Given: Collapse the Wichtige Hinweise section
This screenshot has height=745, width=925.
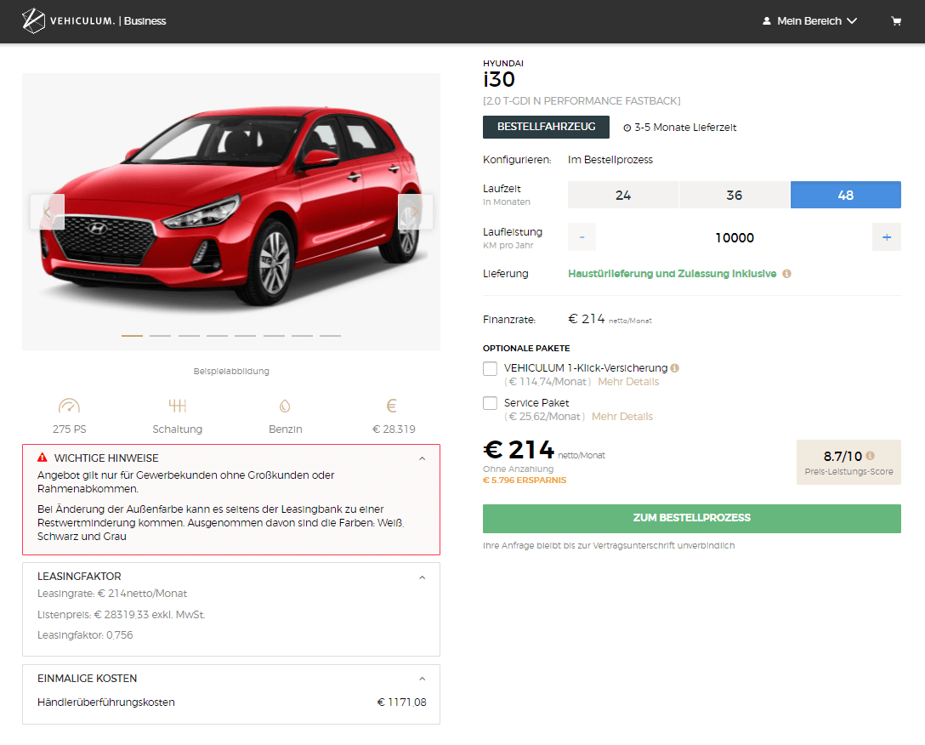Looking at the screenshot, I should pyautogui.click(x=422, y=458).
